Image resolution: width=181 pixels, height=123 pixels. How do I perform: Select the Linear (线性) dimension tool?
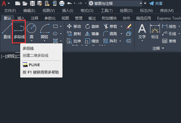pyautogui.click(x=169, y=26)
